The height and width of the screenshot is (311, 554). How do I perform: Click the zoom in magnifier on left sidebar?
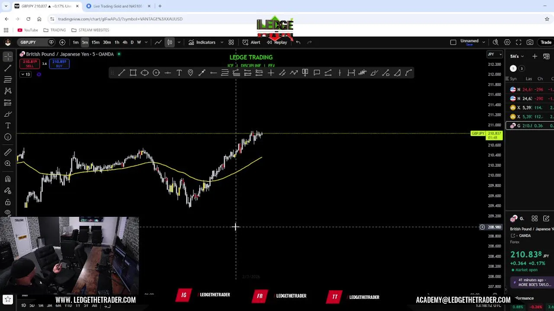(8, 164)
